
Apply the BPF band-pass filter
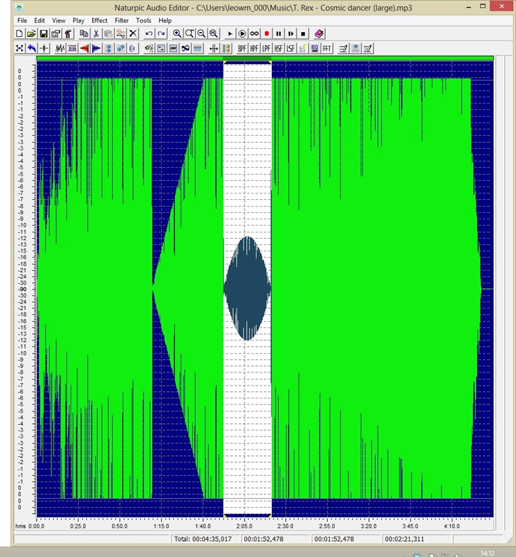pos(242,48)
